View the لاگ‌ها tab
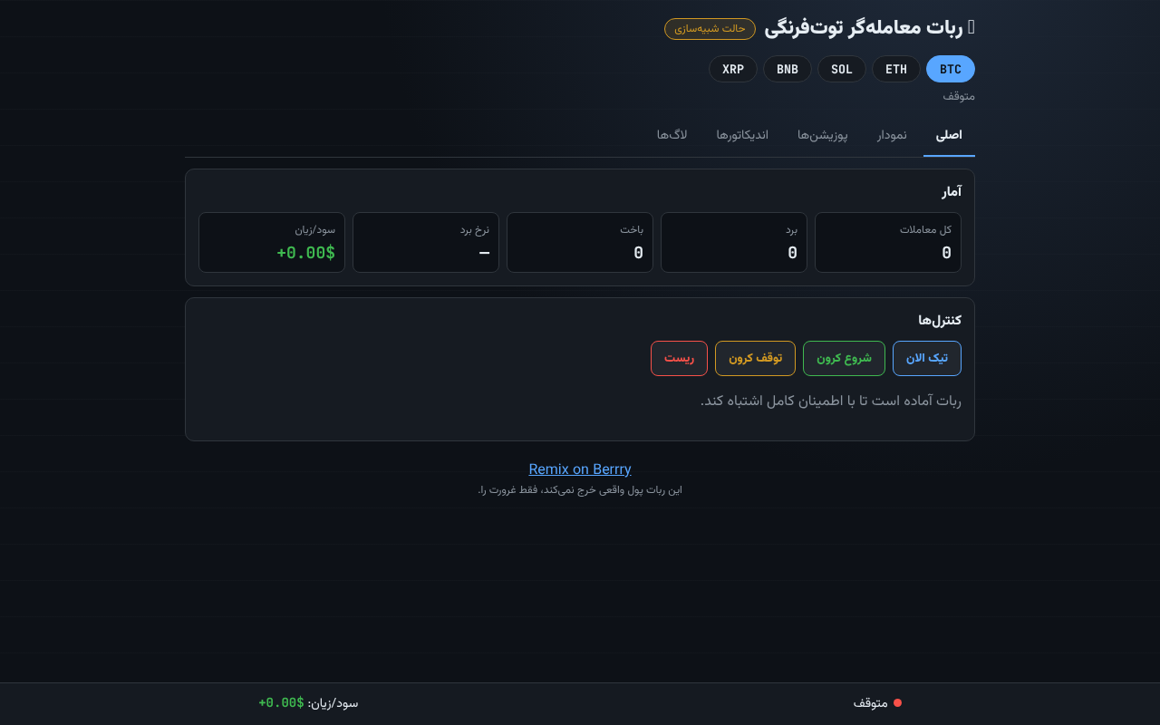The image size is (1160, 725). (672, 135)
